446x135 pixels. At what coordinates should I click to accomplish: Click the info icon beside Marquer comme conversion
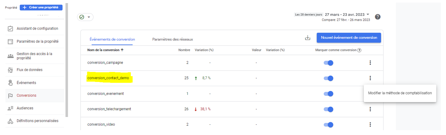[x=359, y=50]
